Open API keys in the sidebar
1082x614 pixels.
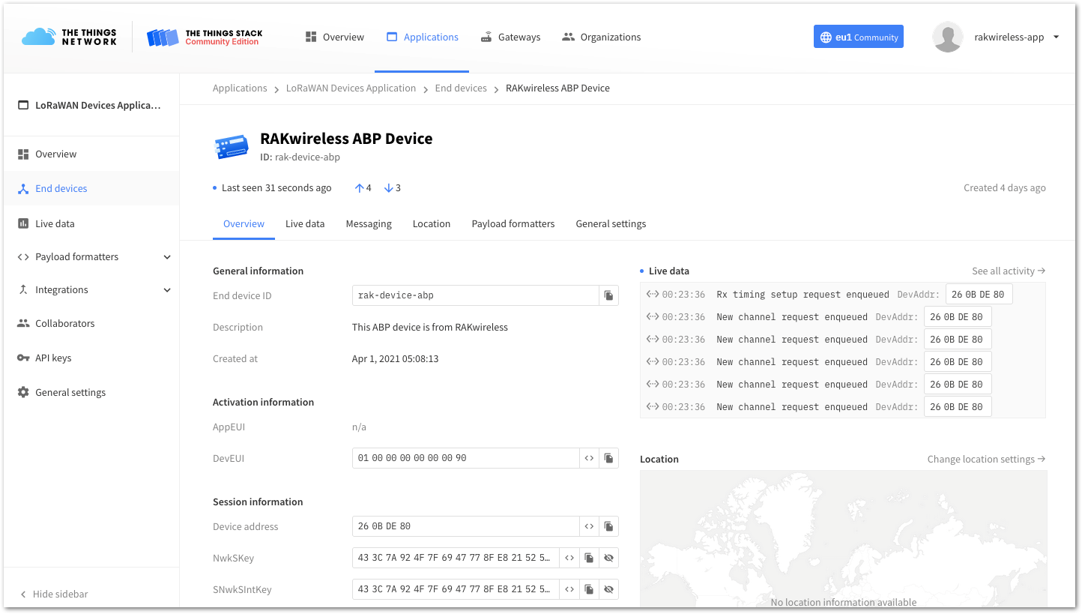[x=91, y=358]
